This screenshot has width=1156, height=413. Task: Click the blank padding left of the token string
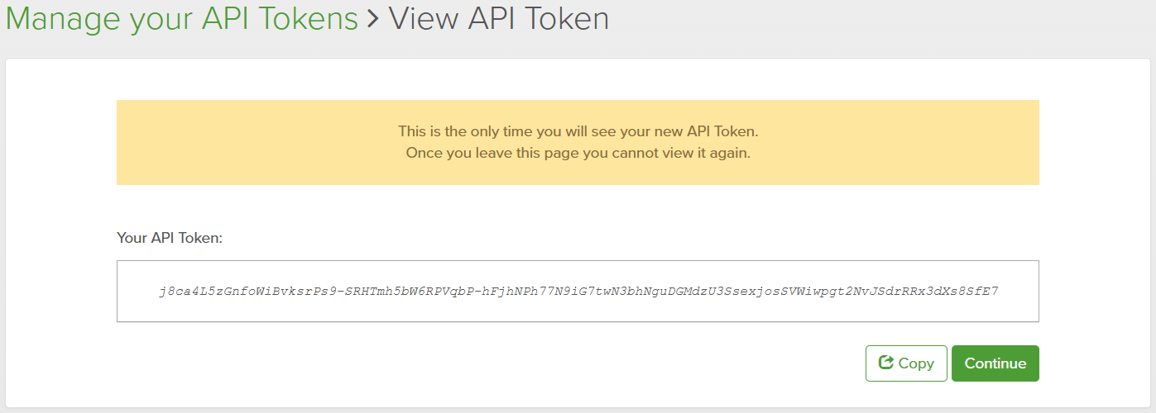137,292
